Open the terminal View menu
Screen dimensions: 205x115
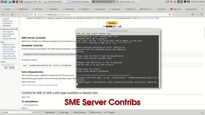click(x=88, y=34)
